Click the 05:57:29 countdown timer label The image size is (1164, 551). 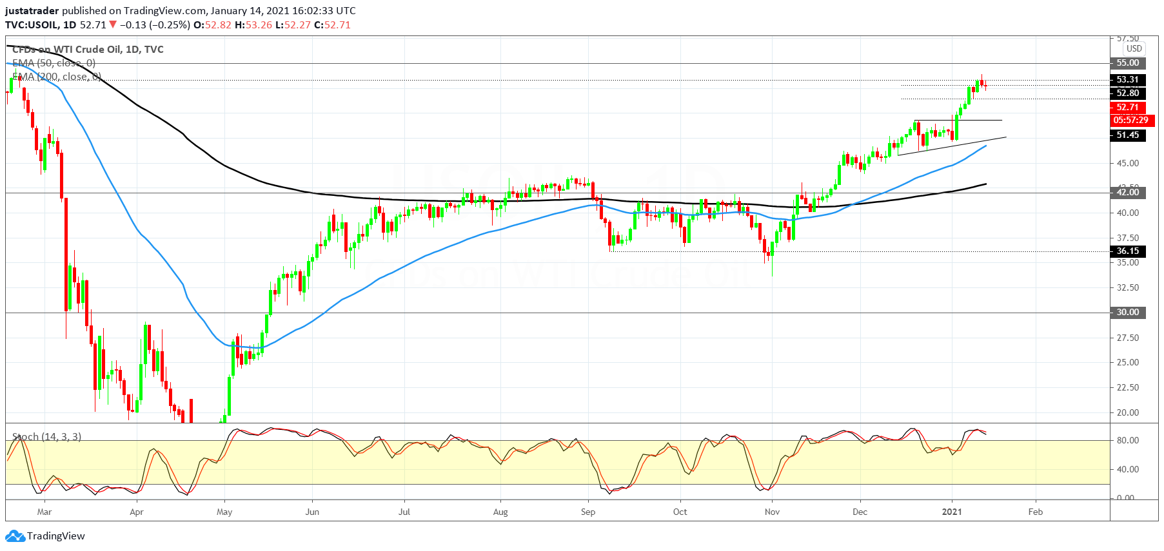point(1131,121)
